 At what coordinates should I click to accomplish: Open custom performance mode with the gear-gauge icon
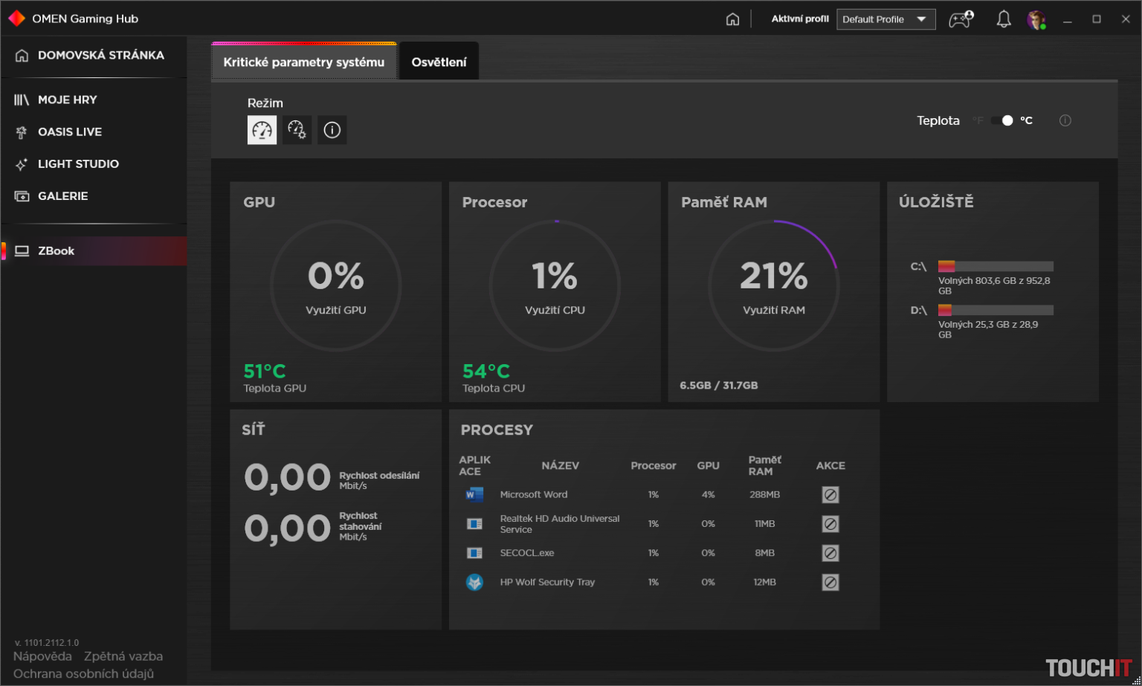297,129
